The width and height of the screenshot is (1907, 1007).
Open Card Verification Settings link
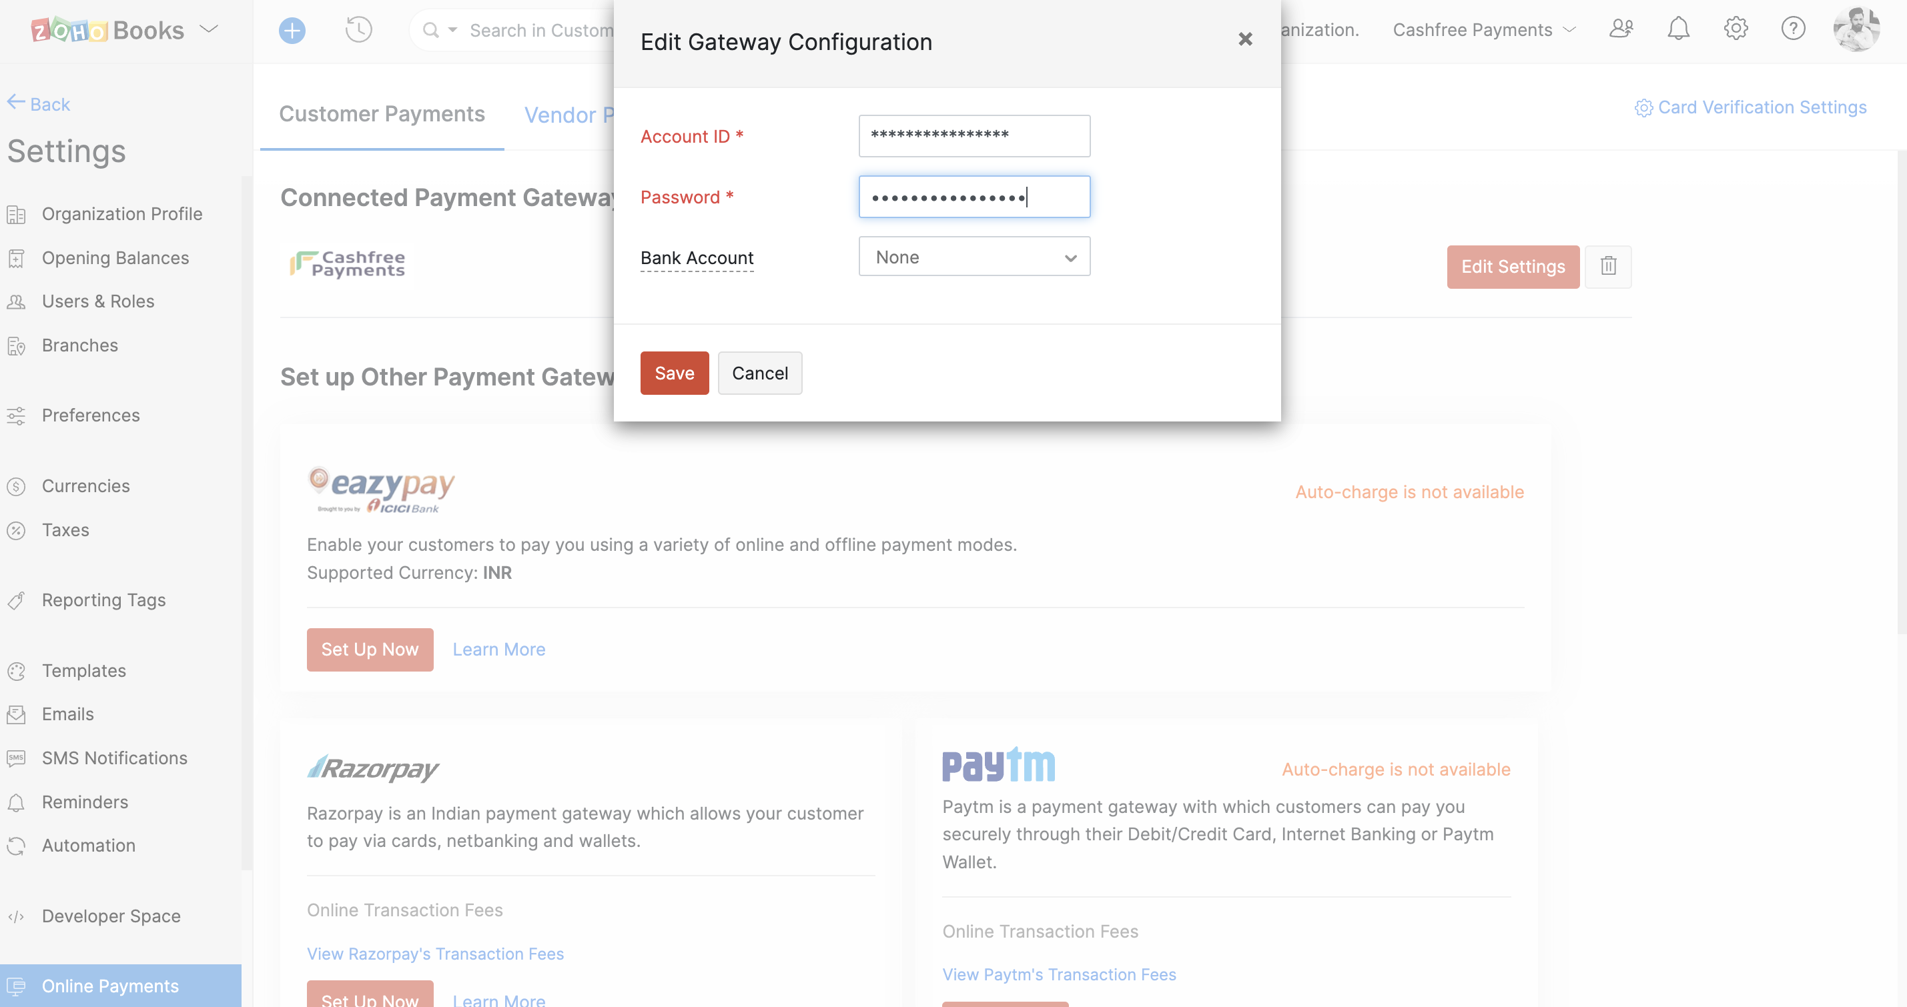click(x=1750, y=107)
